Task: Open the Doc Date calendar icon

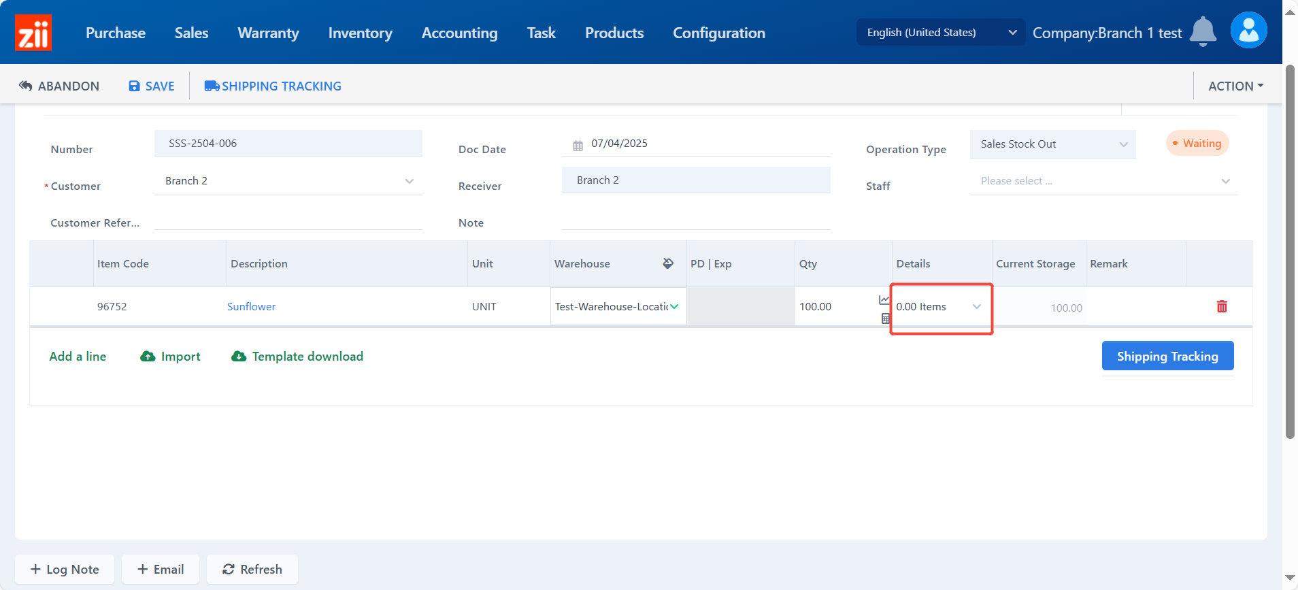Action: click(578, 145)
